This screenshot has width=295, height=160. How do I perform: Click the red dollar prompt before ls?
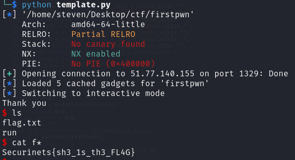coord(5,113)
